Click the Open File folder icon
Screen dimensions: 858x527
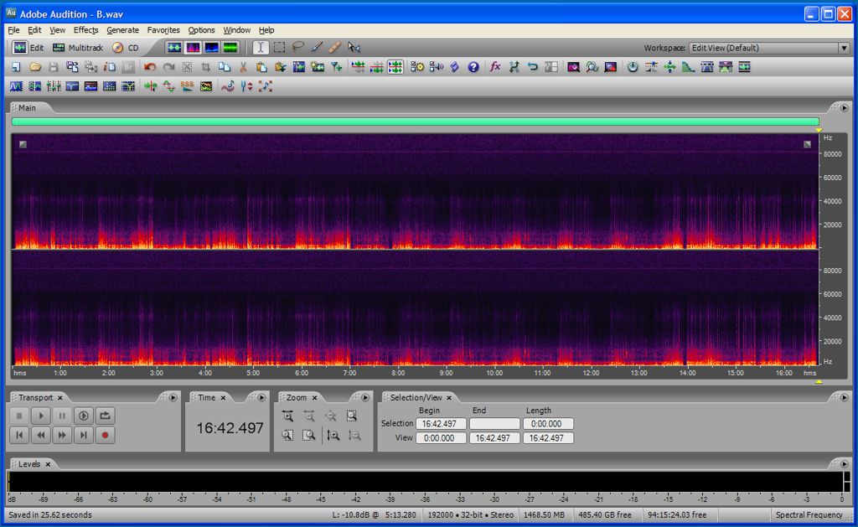35,67
